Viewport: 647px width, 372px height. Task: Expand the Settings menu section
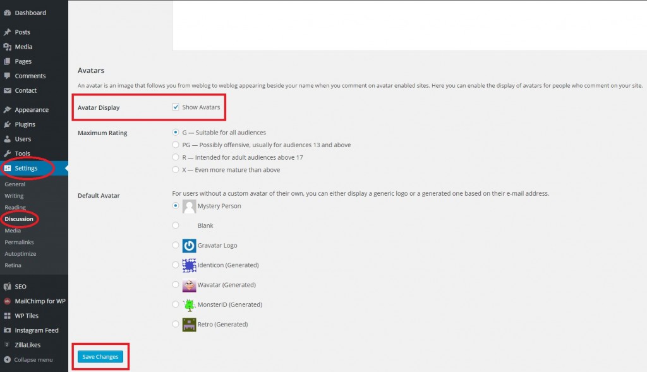click(26, 168)
